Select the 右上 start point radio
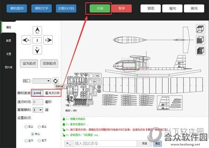209x148 pixels. coord(39,127)
